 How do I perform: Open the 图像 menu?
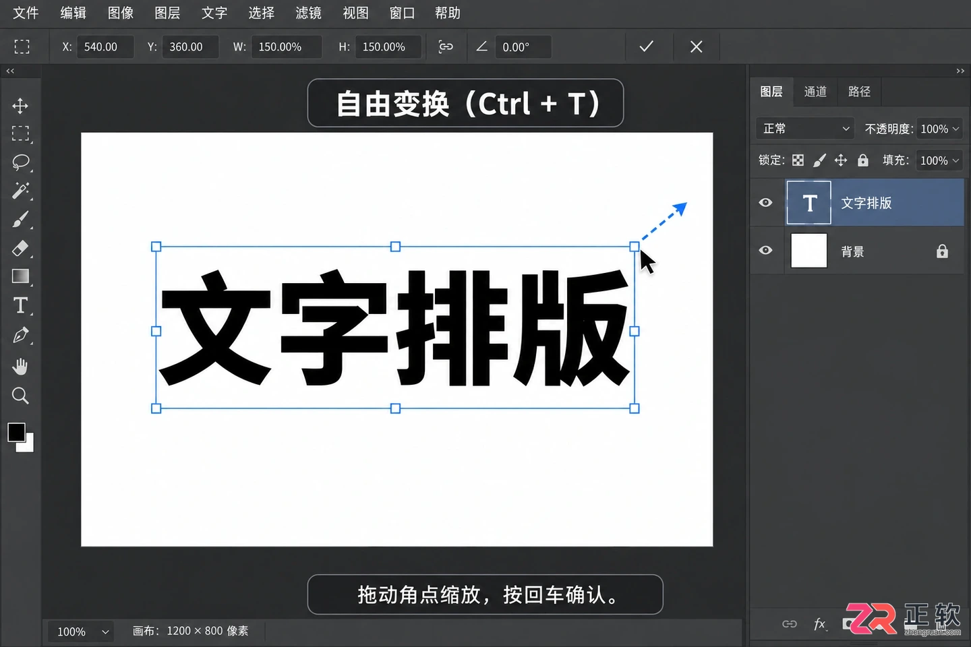tap(121, 13)
